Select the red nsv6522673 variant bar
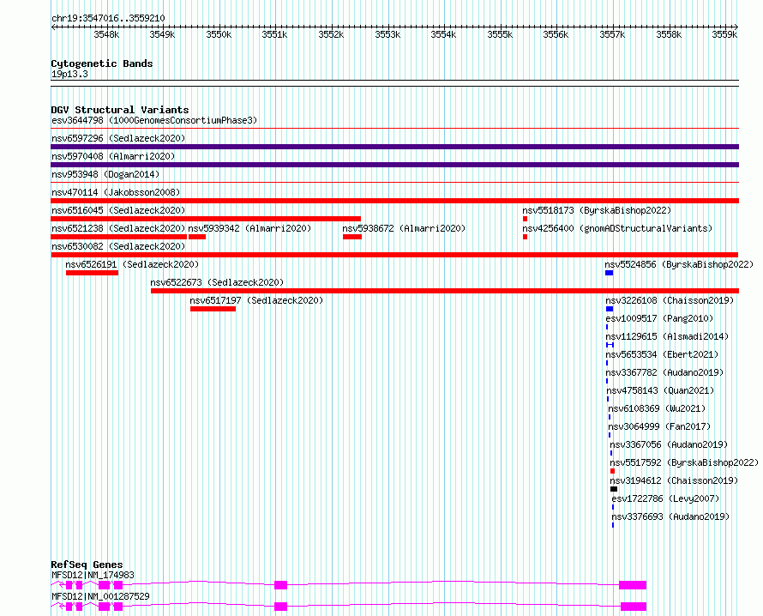 click(x=445, y=291)
